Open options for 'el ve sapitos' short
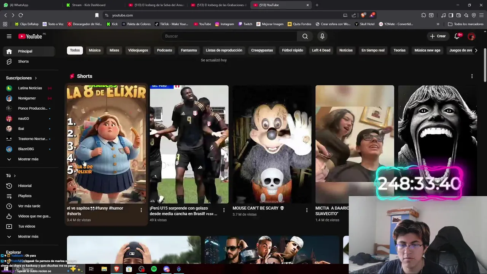487x274 pixels. (x=141, y=210)
